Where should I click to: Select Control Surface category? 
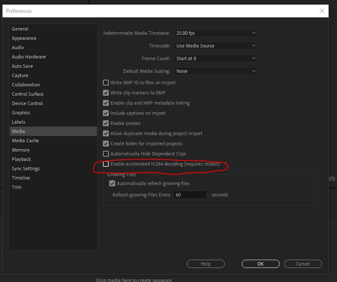[x=53, y=94]
